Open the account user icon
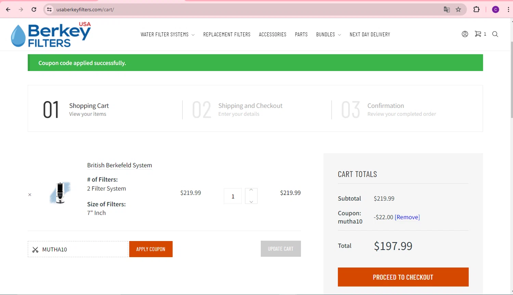This screenshot has height=295, width=513. (x=465, y=34)
